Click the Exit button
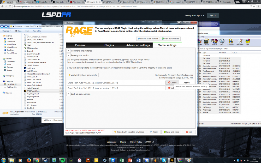This screenshot has height=163, width=261. click(189, 132)
